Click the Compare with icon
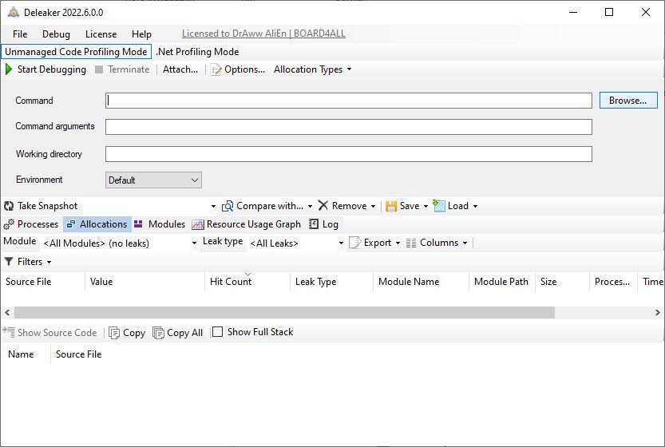665x447 pixels. point(228,206)
